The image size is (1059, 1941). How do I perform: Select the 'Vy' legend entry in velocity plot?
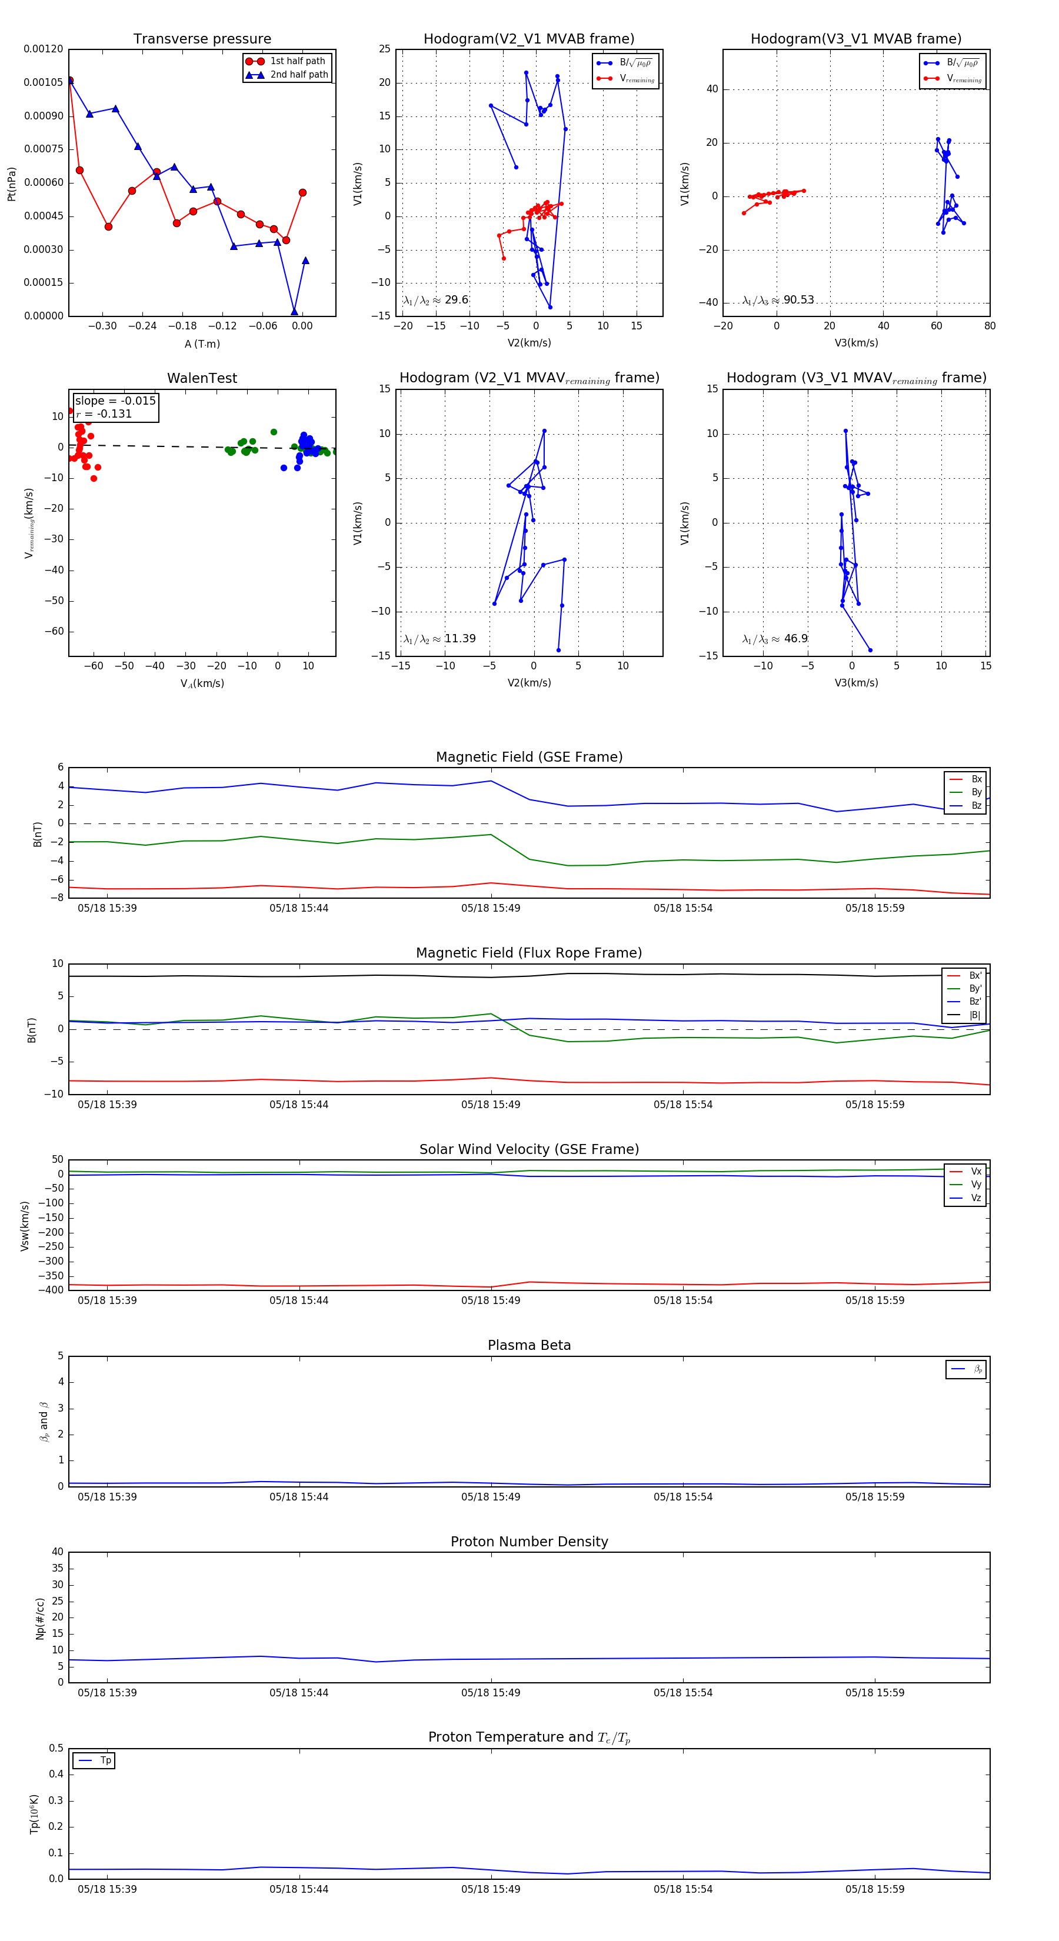point(965,1185)
